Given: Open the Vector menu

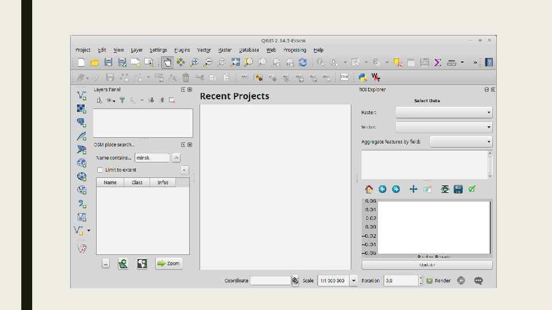Looking at the screenshot, I should click(204, 50).
